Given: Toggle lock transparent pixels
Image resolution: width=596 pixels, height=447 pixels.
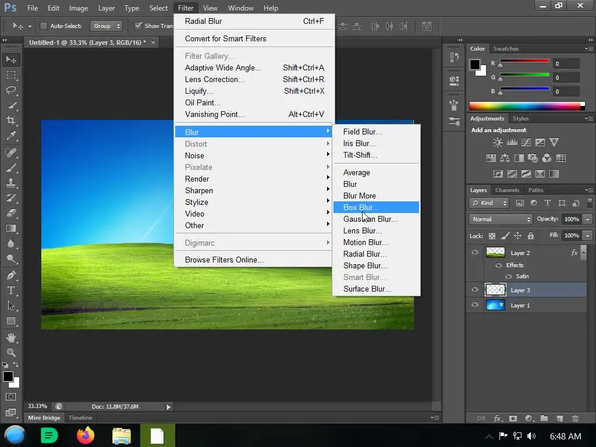Looking at the screenshot, I should [x=492, y=236].
